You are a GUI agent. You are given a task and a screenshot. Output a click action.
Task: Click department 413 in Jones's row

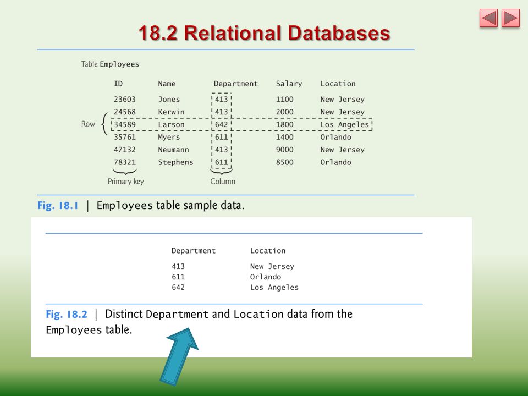coord(222,100)
